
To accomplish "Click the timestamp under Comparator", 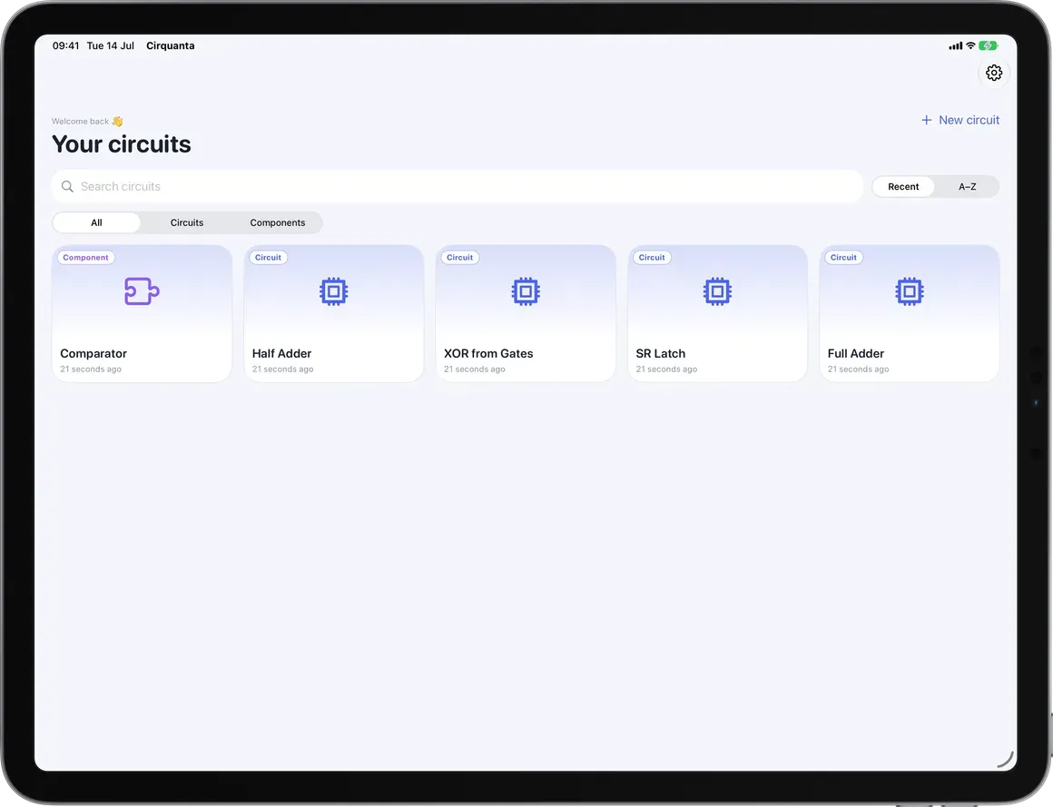I will tap(91, 369).
